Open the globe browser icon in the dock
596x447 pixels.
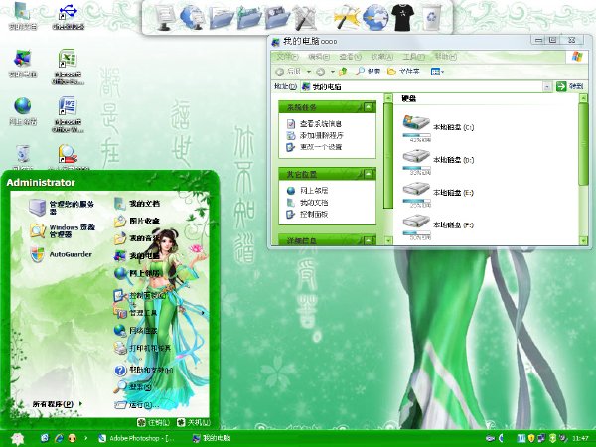click(x=375, y=18)
